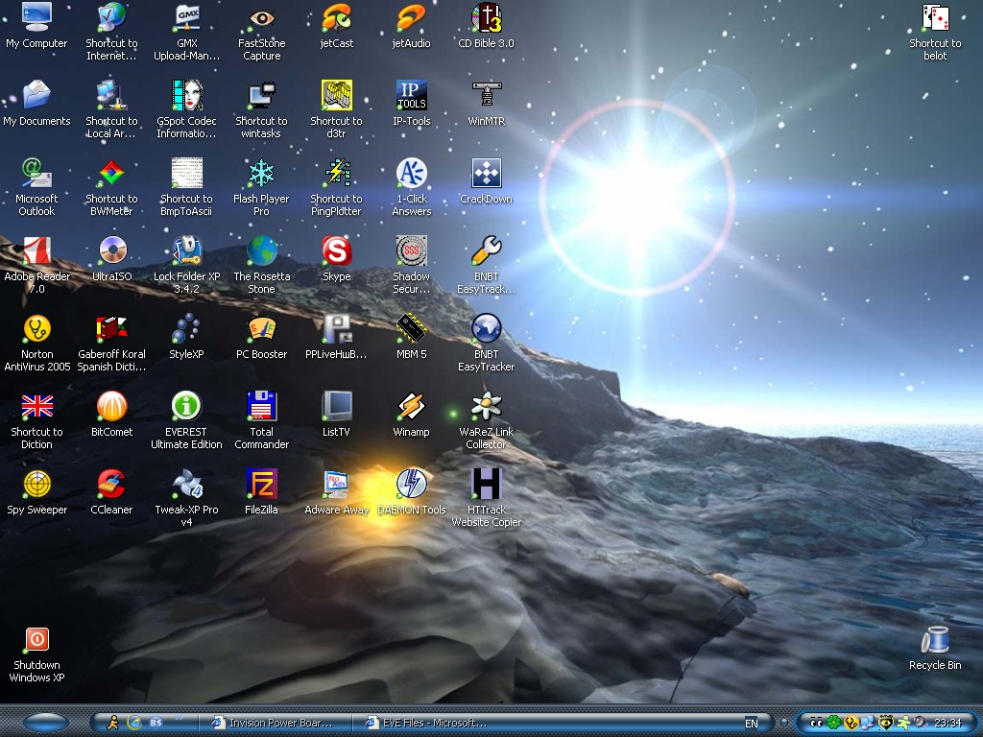Select the jetCast icon

click(x=337, y=17)
